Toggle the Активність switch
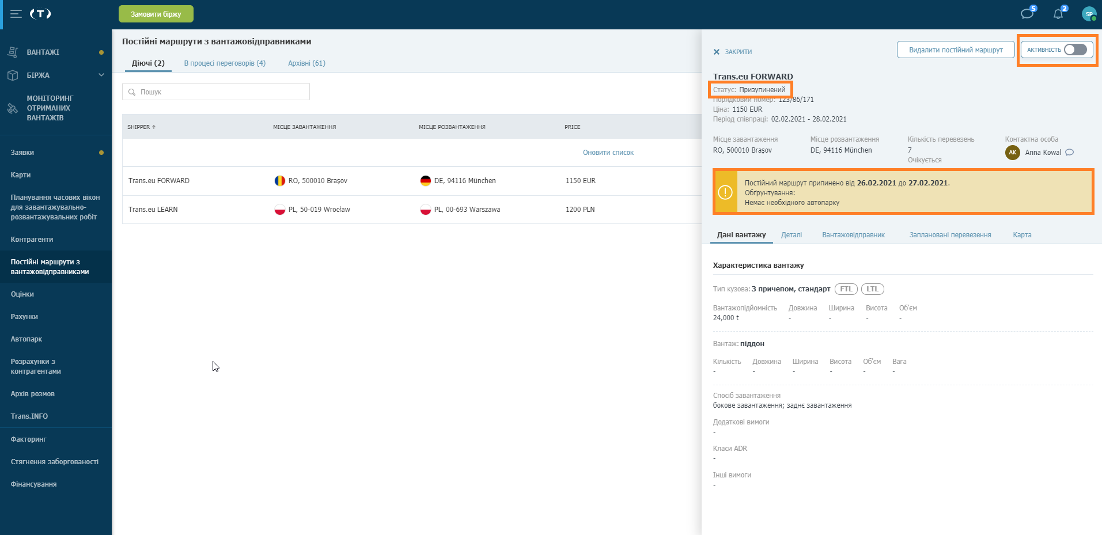Image resolution: width=1102 pixels, height=535 pixels. (1075, 50)
